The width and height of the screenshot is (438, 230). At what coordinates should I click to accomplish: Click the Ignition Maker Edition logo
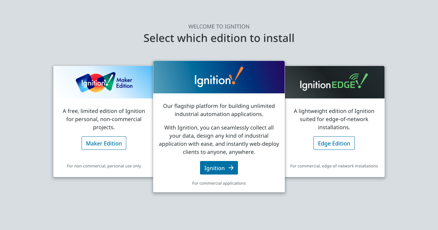[104, 82]
